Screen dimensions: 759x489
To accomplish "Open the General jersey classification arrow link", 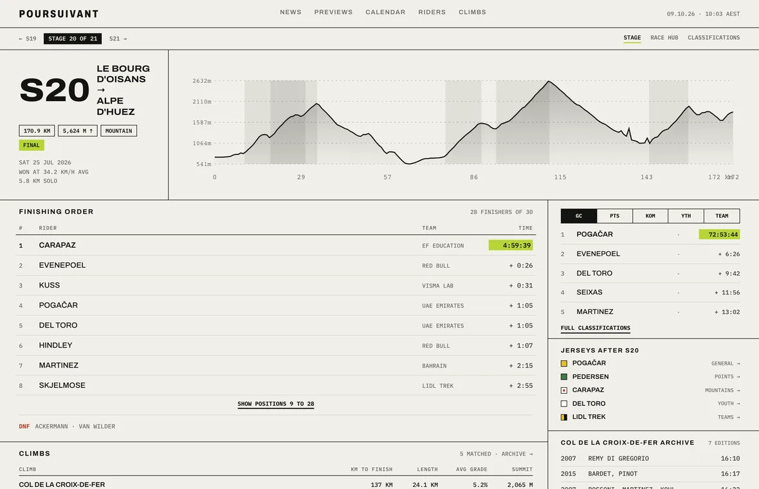I will [726, 364].
